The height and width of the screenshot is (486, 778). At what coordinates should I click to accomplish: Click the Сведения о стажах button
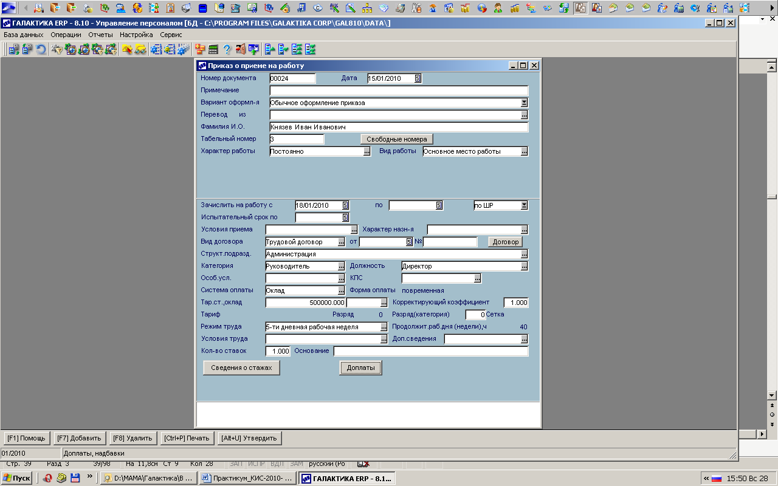click(x=241, y=368)
